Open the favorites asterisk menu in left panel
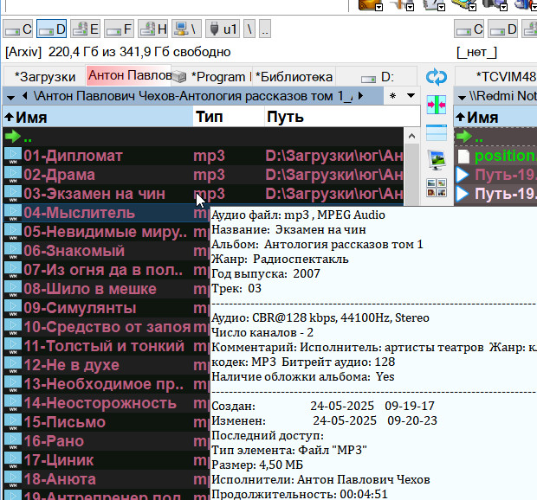This screenshot has width=537, height=500. [x=392, y=95]
